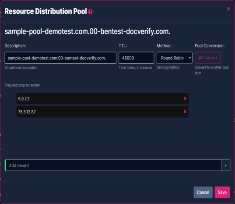Click the Drag and drop to reorder hint

click(22, 85)
